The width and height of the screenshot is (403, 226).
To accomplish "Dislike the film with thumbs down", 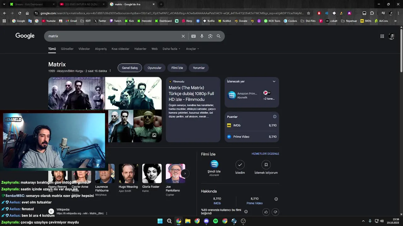I will [275, 212].
